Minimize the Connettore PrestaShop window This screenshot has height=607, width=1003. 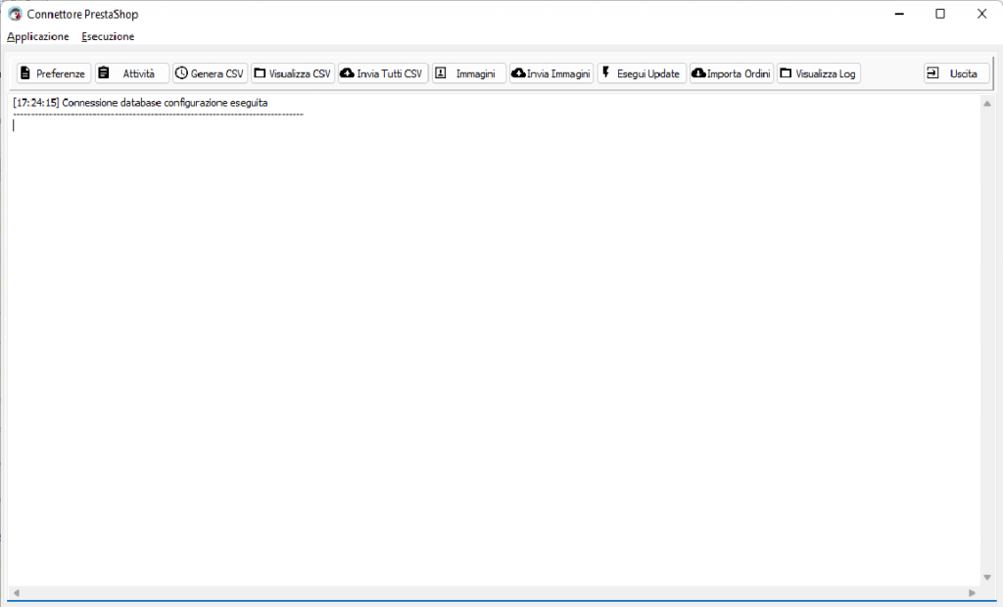pos(899,14)
